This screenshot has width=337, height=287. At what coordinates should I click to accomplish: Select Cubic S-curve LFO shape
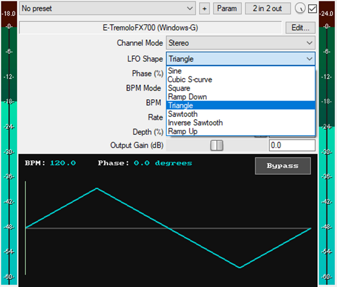(x=240, y=79)
